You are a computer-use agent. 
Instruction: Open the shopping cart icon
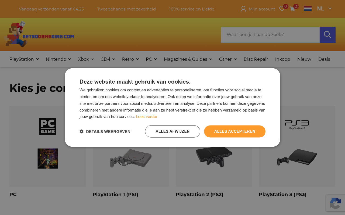(x=292, y=9)
